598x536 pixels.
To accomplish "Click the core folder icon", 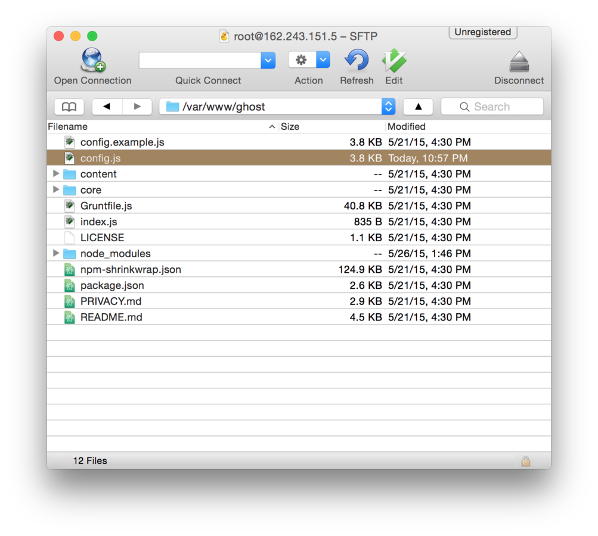I will pyautogui.click(x=69, y=190).
